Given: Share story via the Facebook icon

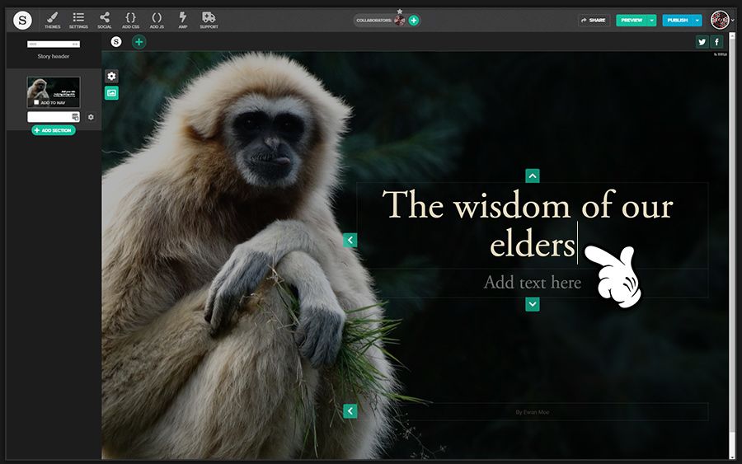Looking at the screenshot, I should (x=717, y=42).
